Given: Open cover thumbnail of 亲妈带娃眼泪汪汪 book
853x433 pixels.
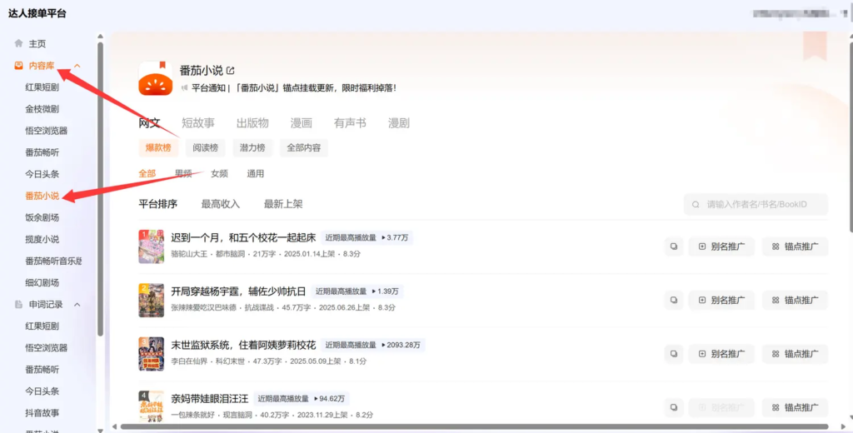Looking at the screenshot, I should [x=152, y=406].
